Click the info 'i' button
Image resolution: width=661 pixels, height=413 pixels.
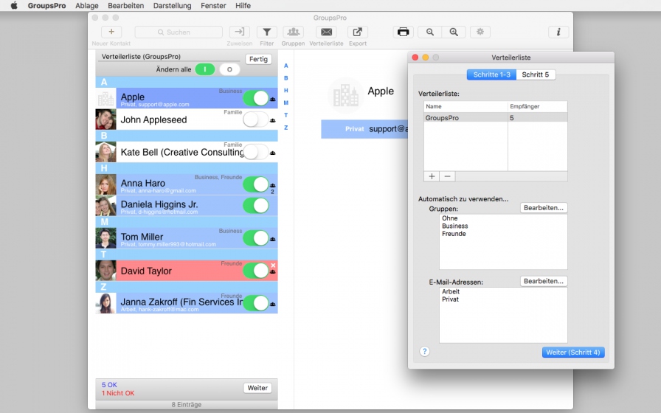point(558,32)
